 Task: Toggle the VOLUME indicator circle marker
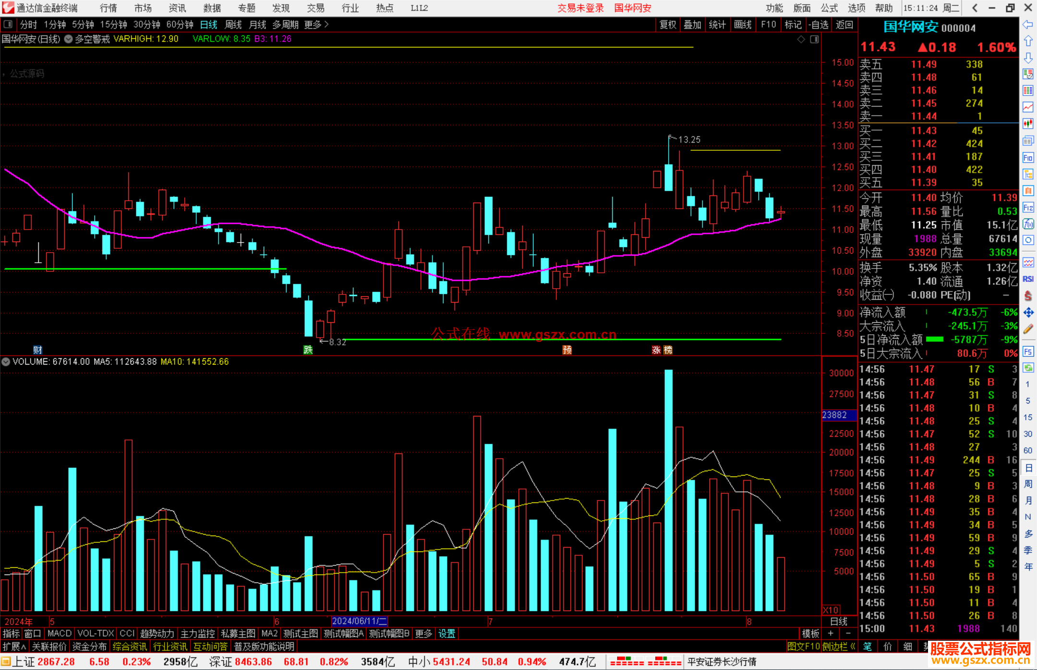click(x=6, y=362)
